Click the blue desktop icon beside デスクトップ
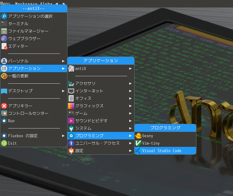Image resolution: width=233 pixels, height=196 pixels. [4, 91]
